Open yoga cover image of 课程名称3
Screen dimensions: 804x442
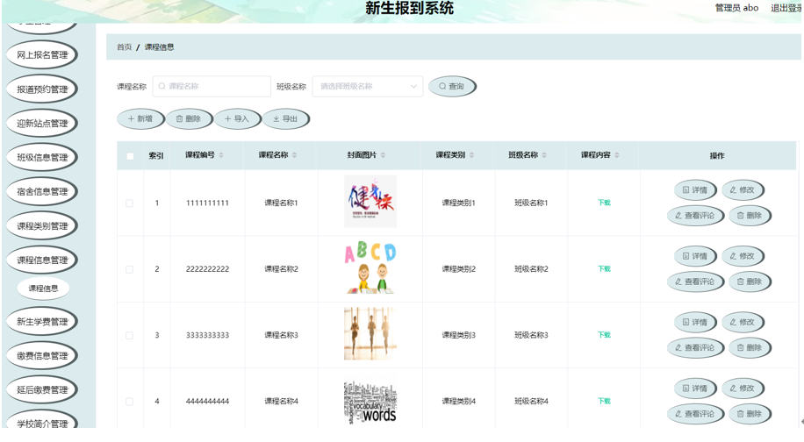pyautogui.click(x=370, y=333)
